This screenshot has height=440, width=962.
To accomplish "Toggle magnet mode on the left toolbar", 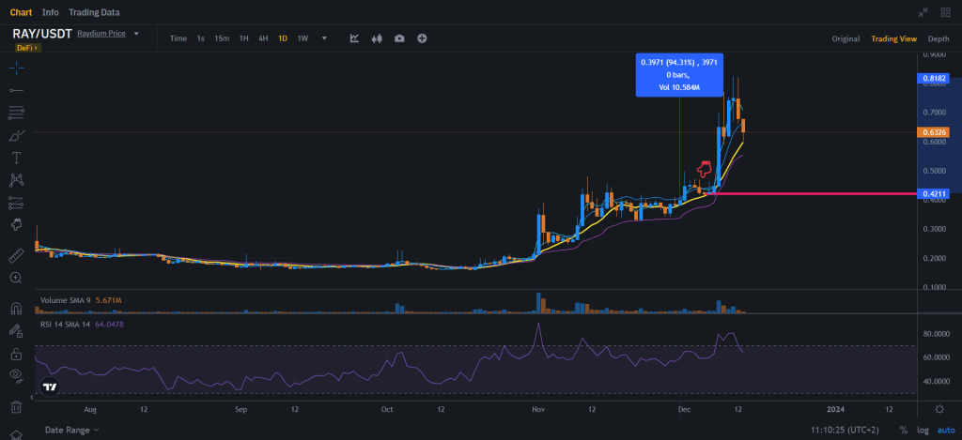I will (16, 308).
